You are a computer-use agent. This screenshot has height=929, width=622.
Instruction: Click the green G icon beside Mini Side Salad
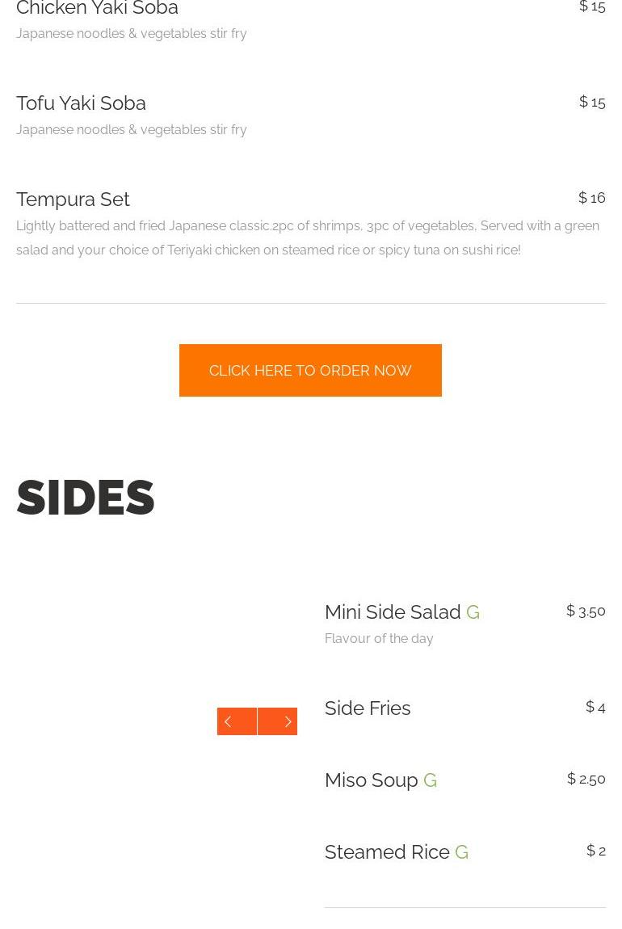pyautogui.click(x=473, y=612)
